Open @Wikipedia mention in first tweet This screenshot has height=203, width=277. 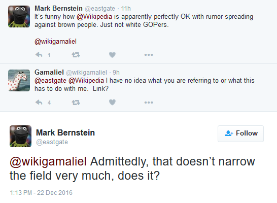[x=94, y=17]
